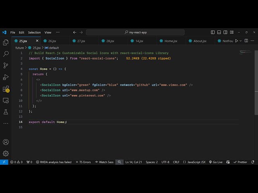Open the Accounts icon in activity bar
The height and width of the screenshot is (193, 258).
6,142
